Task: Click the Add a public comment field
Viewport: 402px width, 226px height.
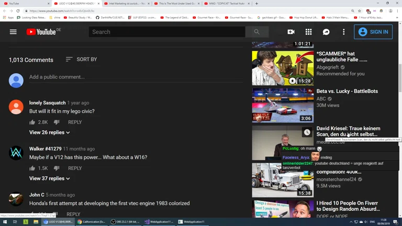Action: click(136, 77)
